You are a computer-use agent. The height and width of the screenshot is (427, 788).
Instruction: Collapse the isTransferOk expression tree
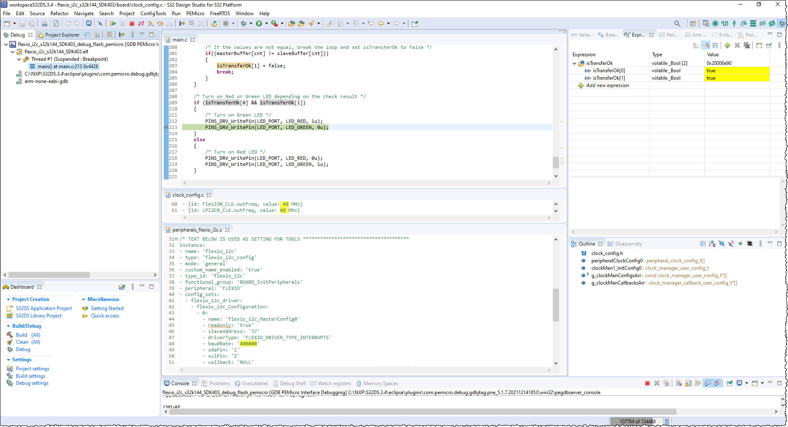click(575, 63)
